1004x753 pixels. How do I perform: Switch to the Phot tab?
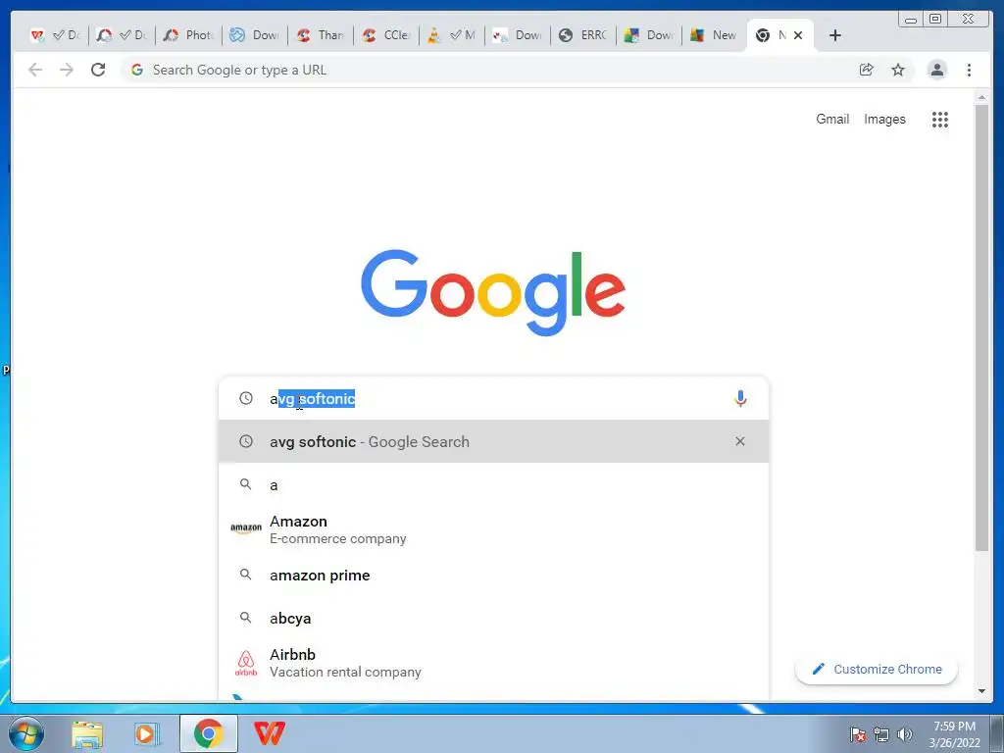point(188,35)
